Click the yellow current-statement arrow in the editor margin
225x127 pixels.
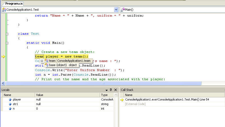pos(3,57)
